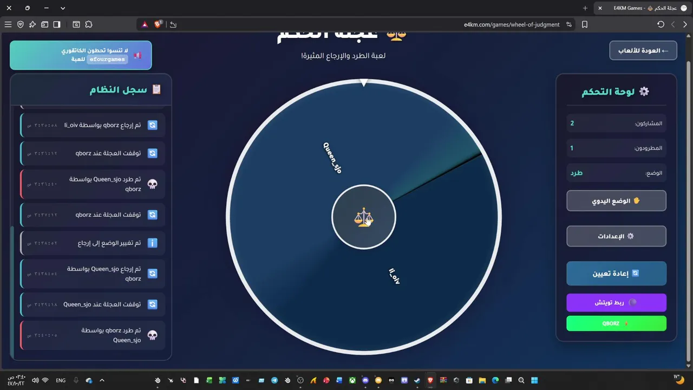693x390 pixels.
Task: Click the megaphone icon in the announcement banner
Action: tap(138, 55)
